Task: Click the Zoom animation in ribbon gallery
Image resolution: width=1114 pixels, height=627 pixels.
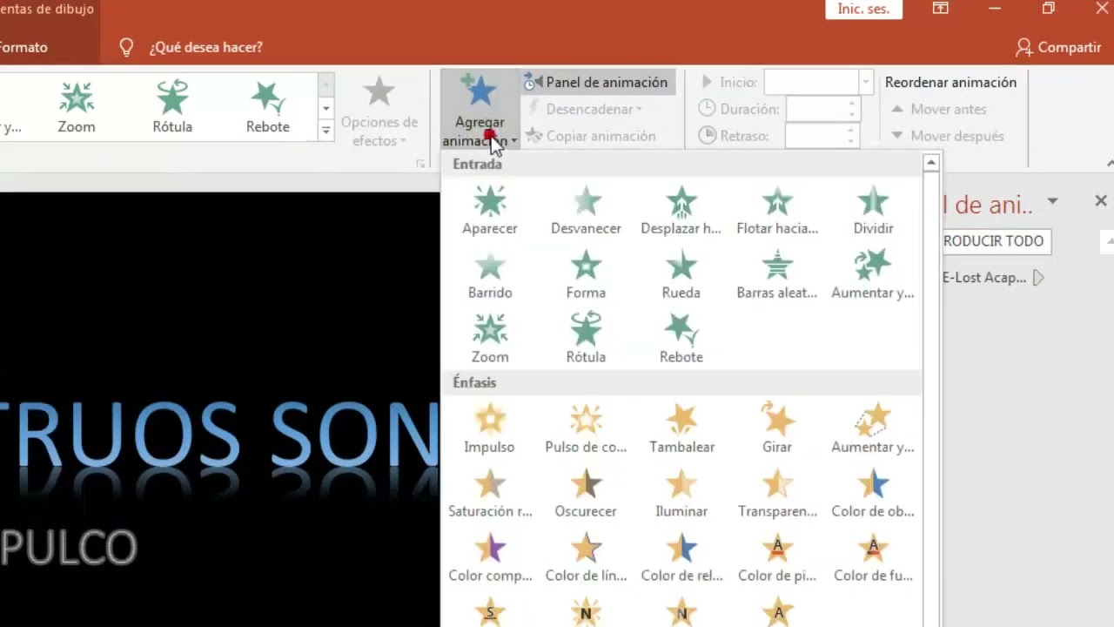Action: pyautogui.click(x=77, y=107)
